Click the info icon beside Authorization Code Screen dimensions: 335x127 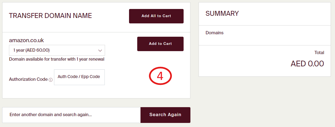point(50,80)
